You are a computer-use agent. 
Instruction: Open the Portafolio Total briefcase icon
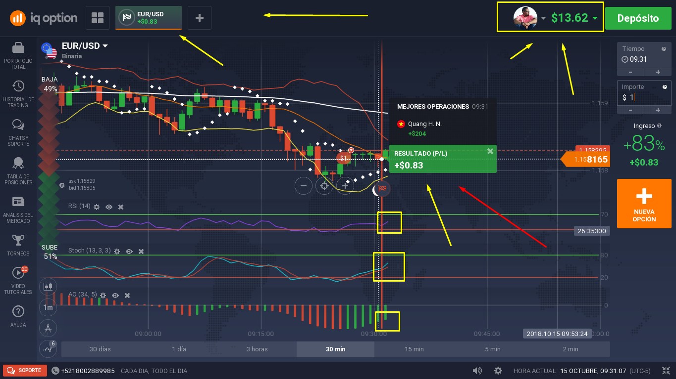click(x=18, y=47)
